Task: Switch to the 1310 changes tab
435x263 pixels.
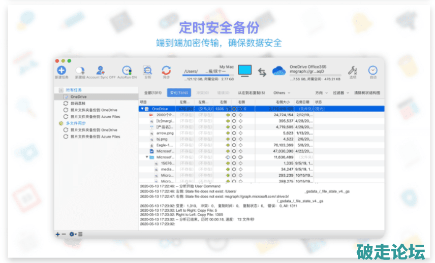Action: [x=179, y=92]
